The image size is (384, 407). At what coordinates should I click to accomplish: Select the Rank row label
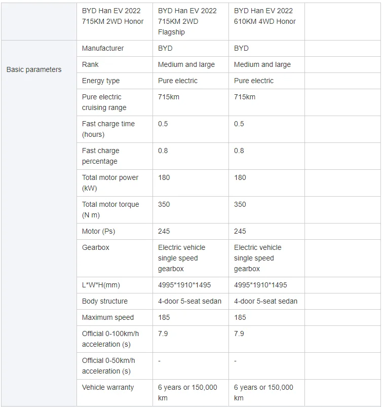pyautogui.click(x=90, y=64)
